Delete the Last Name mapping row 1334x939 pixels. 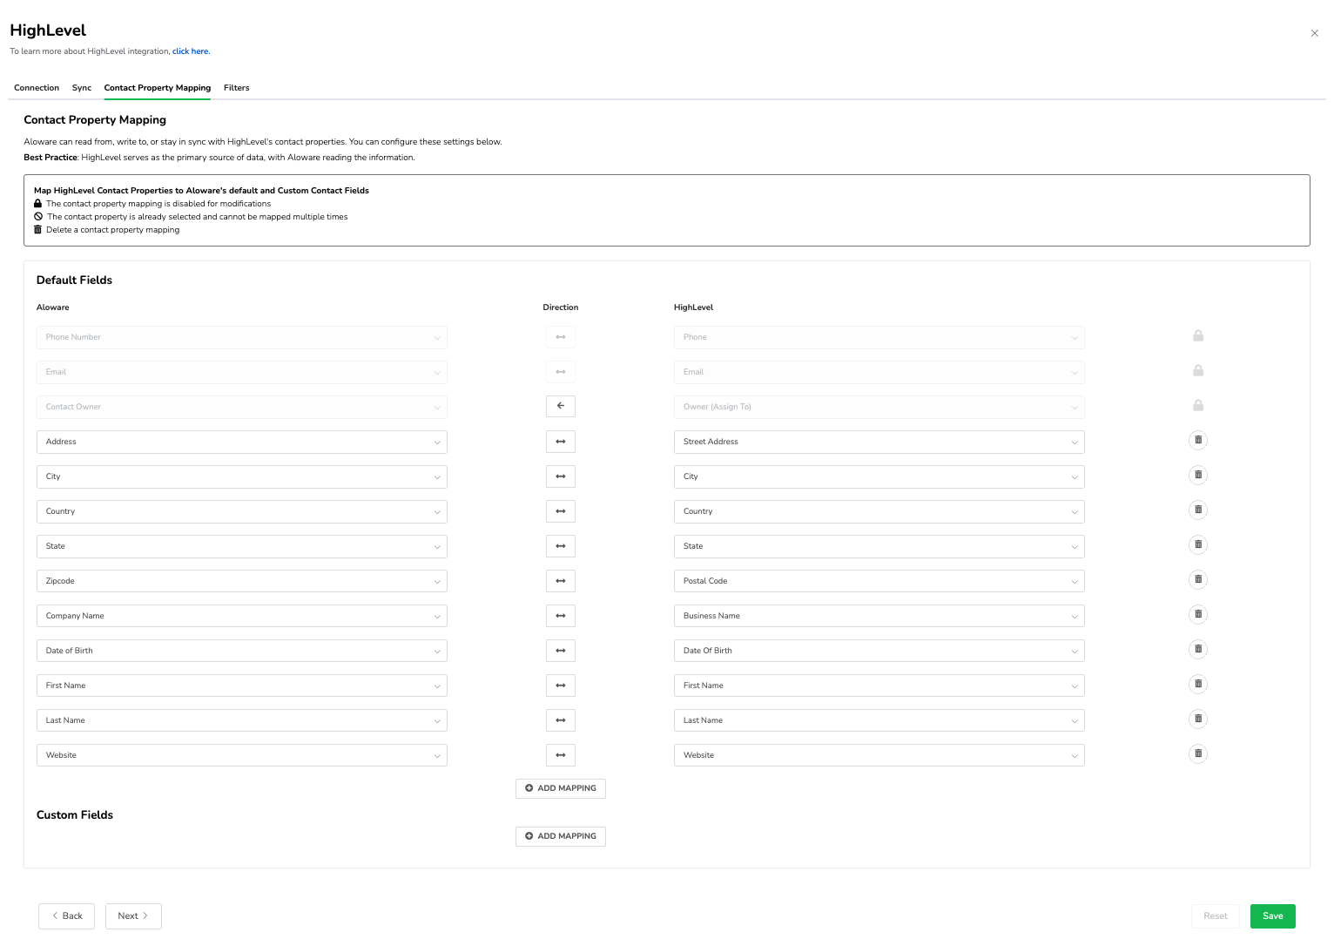(x=1198, y=719)
